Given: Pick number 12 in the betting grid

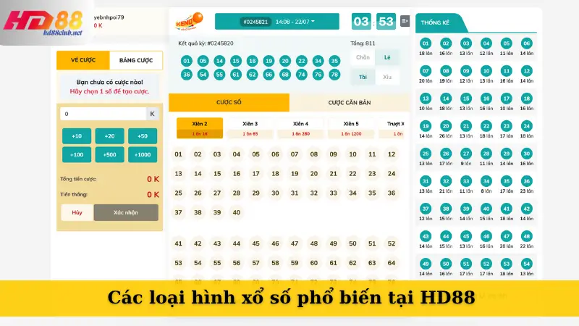Looking at the screenshot, I should (392, 154).
